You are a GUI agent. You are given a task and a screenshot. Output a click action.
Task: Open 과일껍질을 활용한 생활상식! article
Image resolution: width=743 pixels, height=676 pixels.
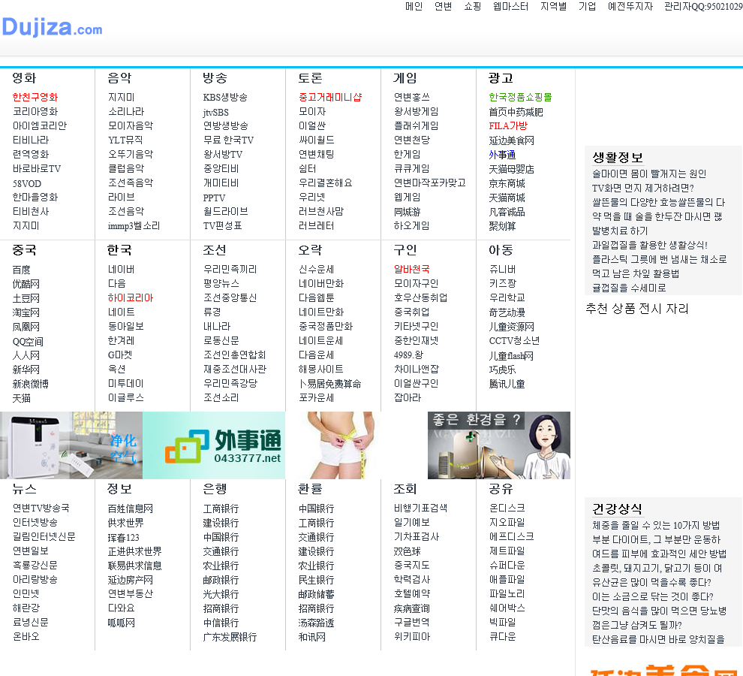[650, 245]
